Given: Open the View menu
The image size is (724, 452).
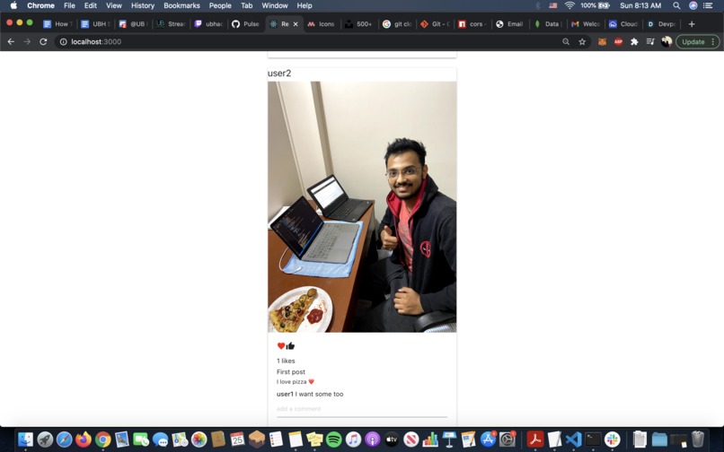Looking at the screenshot, I should pyautogui.click(x=113, y=5).
